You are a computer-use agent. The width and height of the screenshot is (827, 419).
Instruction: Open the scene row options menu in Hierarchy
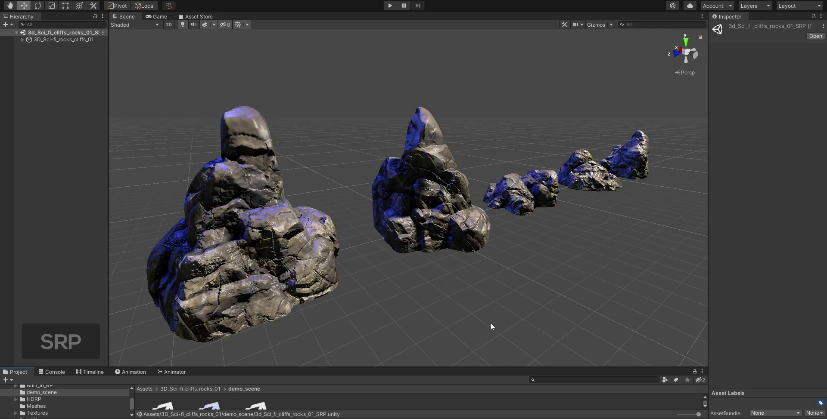pyautogui.click(x=103, y=32)
